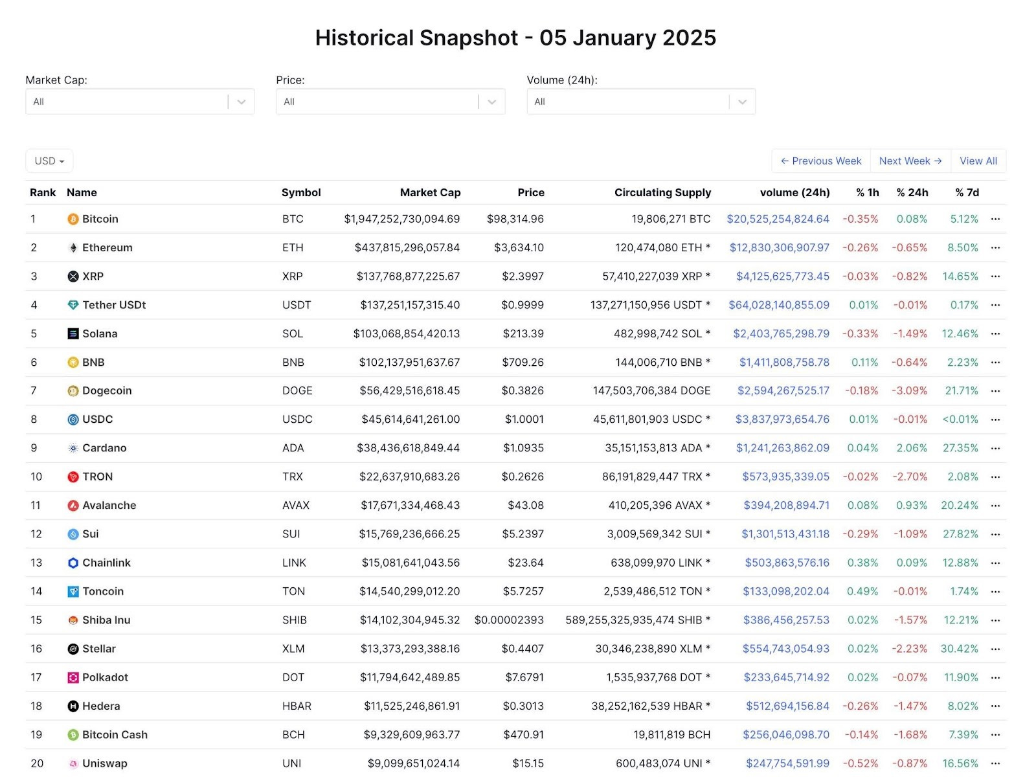
Task: Click Shiba Inu price $0.00002393
Action: [509, 620]
